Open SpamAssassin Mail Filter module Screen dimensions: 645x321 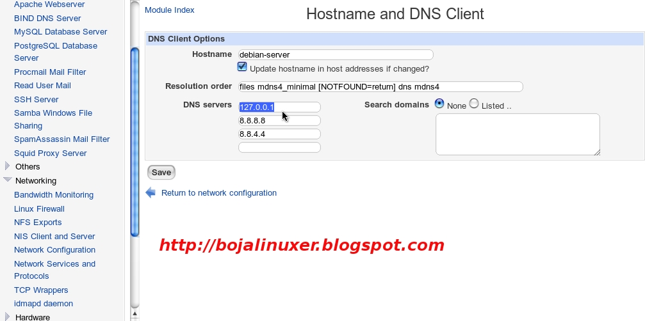[x=61, y=139]
